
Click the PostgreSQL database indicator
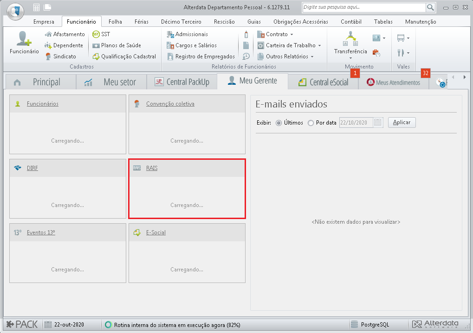coord(370,325)
